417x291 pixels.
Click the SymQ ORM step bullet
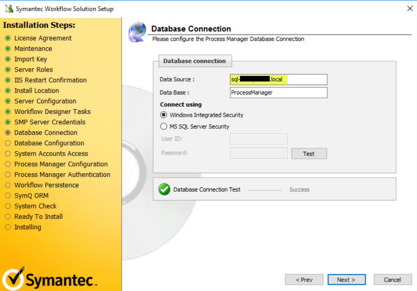[x=8, y=196]
